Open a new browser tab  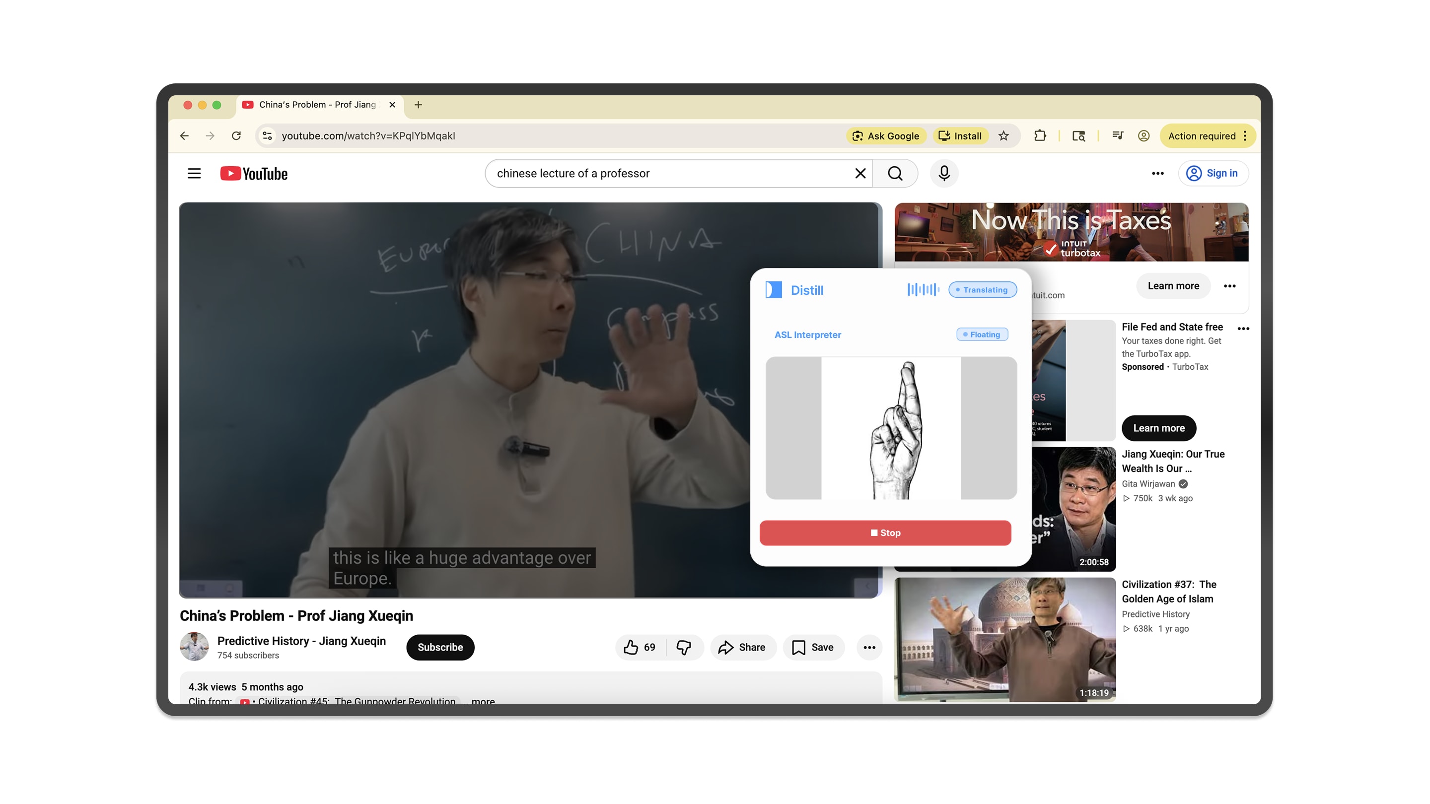coord(418,105)
